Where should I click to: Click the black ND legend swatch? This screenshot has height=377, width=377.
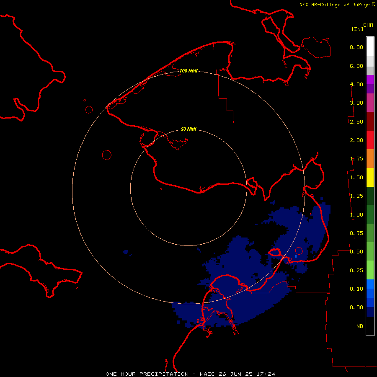[370, 326]
